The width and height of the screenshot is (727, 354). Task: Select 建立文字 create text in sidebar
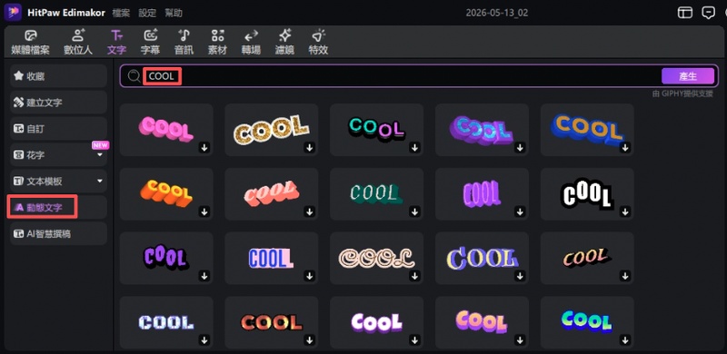pyautogui.click(x=58, y=103)
